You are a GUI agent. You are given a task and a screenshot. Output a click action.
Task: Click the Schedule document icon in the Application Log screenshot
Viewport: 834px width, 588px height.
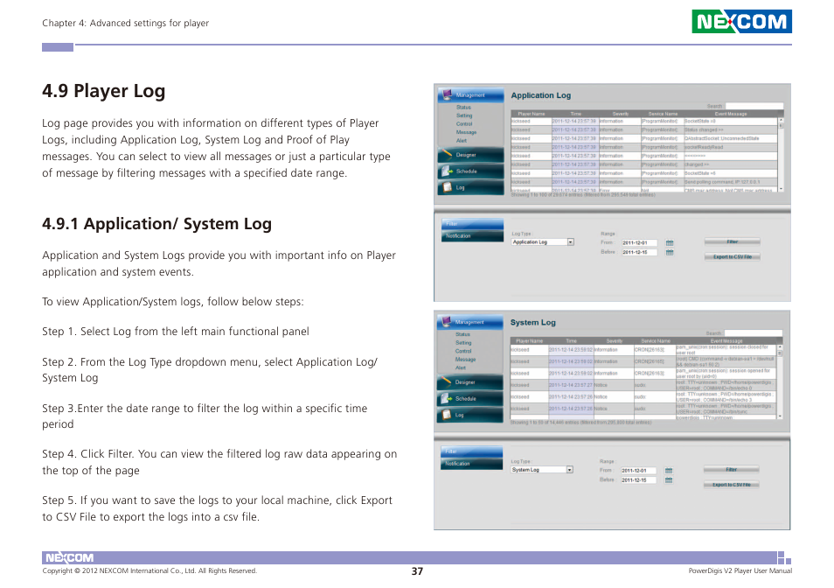(446, 171)
